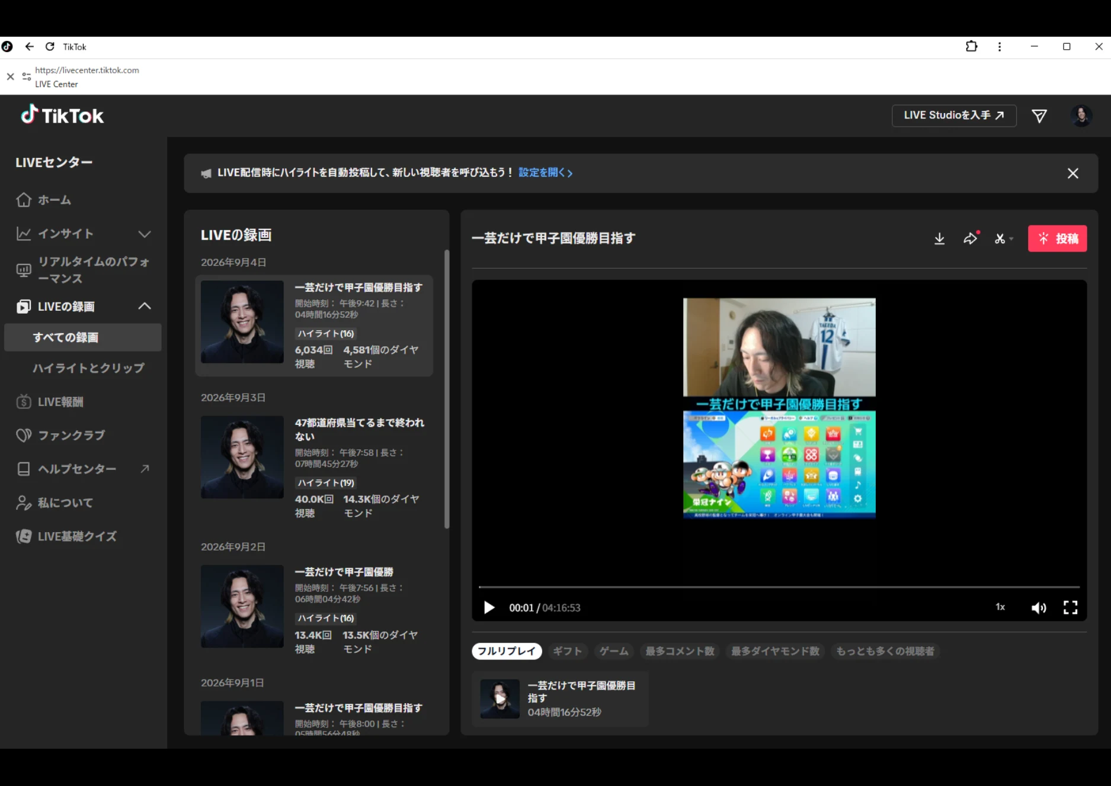Click the share arrow icon
1111x786 pixels.
pyautogui.click(x=971, y=239)
